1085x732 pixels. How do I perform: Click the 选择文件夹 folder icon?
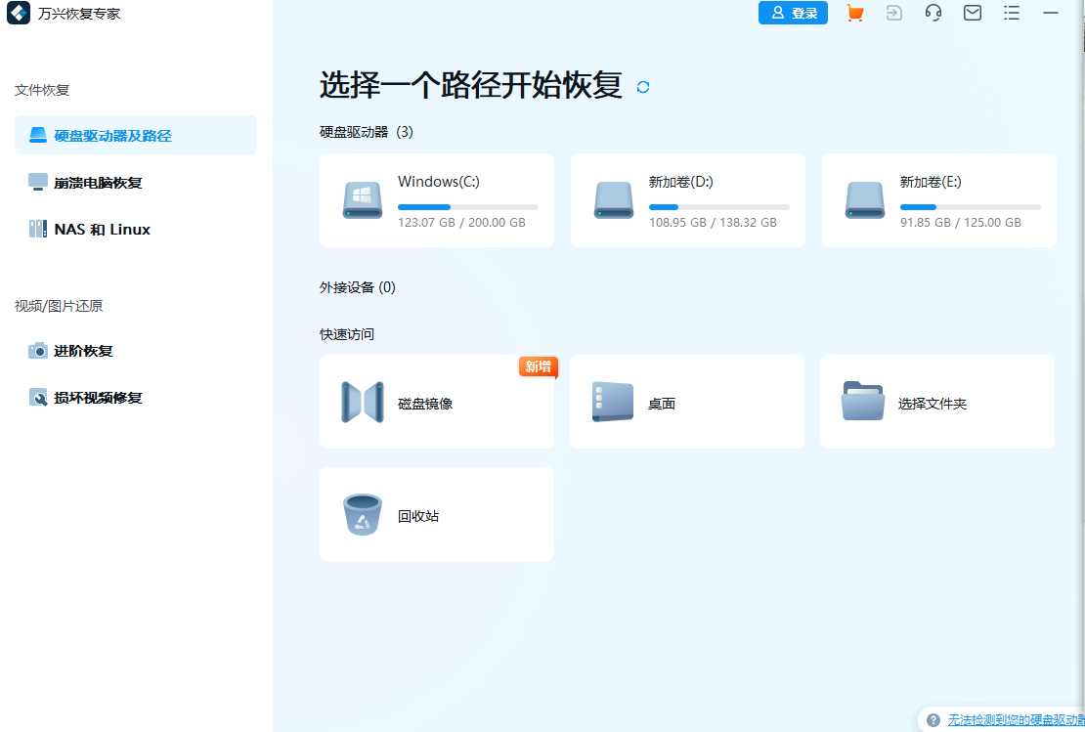click(x=862, y=401)
